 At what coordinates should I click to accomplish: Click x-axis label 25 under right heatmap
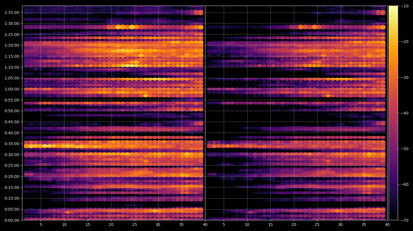[317, 225]
